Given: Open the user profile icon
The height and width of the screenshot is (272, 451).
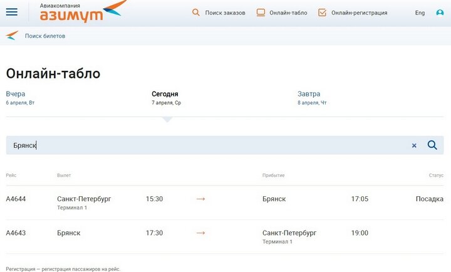Looking at the screenshot, I should click(x=440, y=13).
